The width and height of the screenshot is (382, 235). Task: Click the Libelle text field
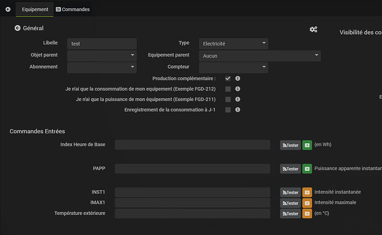tap(101, 43)
